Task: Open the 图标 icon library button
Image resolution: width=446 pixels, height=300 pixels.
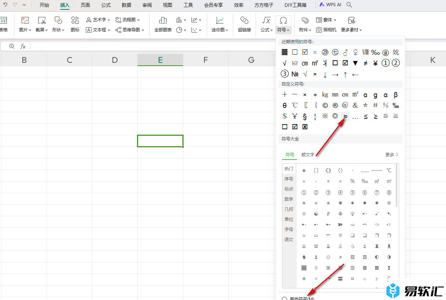Action: 75,25
